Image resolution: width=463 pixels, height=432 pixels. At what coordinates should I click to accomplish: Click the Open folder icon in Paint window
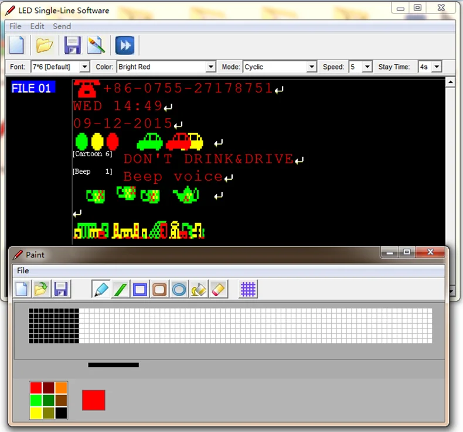pyautogui.click(x=41, y=289)
